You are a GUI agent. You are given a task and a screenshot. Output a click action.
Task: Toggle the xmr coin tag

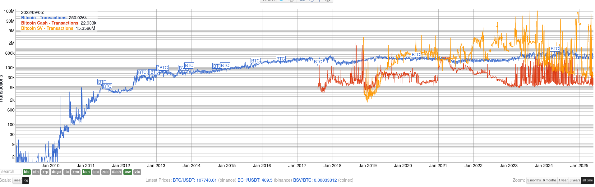[76, 172]
